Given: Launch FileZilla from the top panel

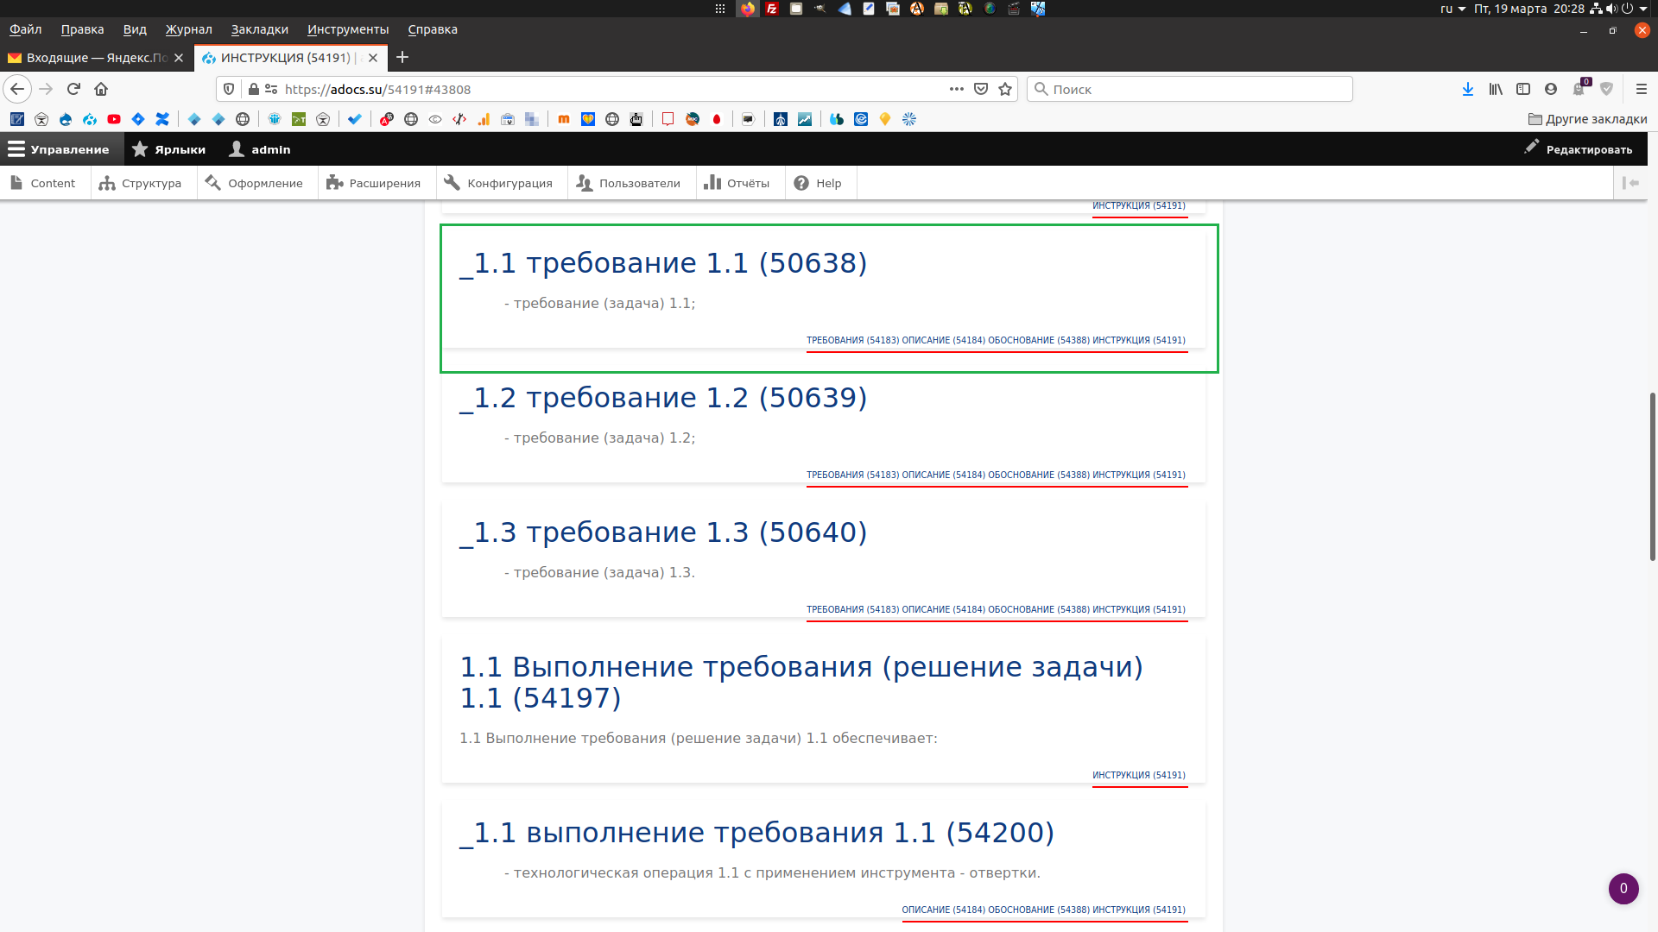Looking at the screenshot, I should [772, 9].
